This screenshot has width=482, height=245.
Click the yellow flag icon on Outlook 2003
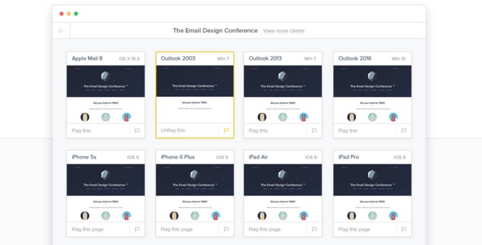[227, 130]
